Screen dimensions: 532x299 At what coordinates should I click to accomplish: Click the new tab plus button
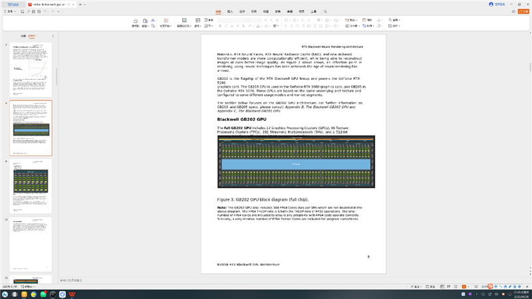[x=80, y=5]
